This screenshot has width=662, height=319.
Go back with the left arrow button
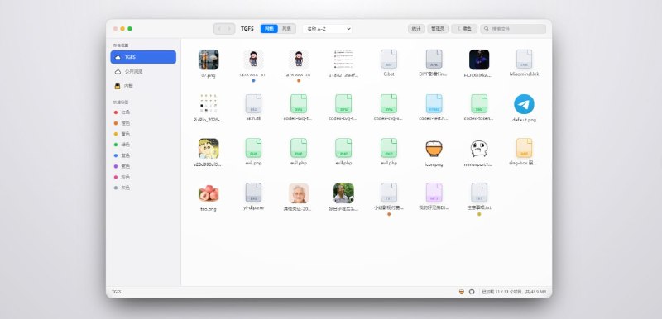[x=219, y=29]
